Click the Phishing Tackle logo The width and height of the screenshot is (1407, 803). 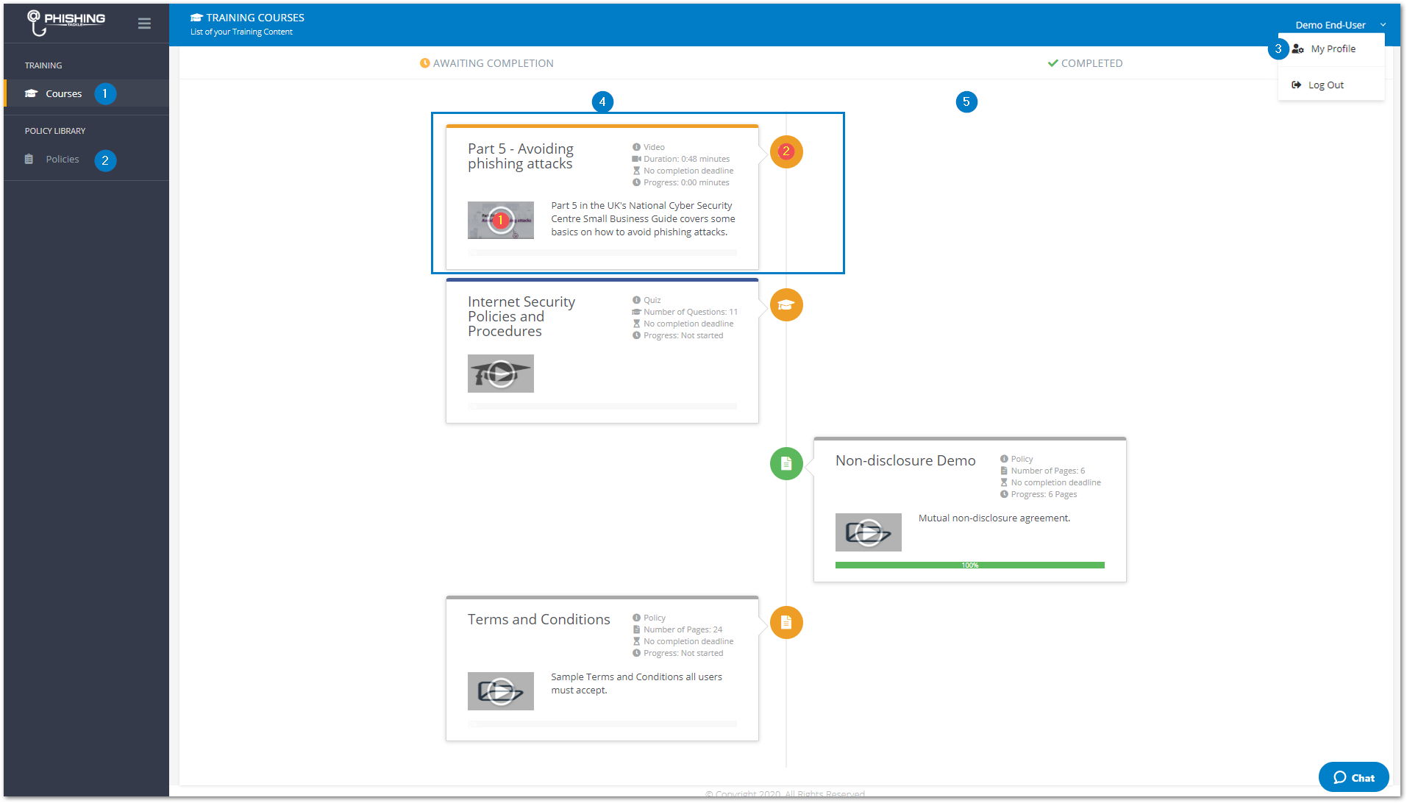click(x=65, y=23)
